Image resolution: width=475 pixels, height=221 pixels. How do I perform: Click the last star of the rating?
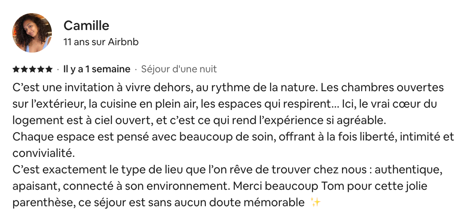[x=49, y=69]
